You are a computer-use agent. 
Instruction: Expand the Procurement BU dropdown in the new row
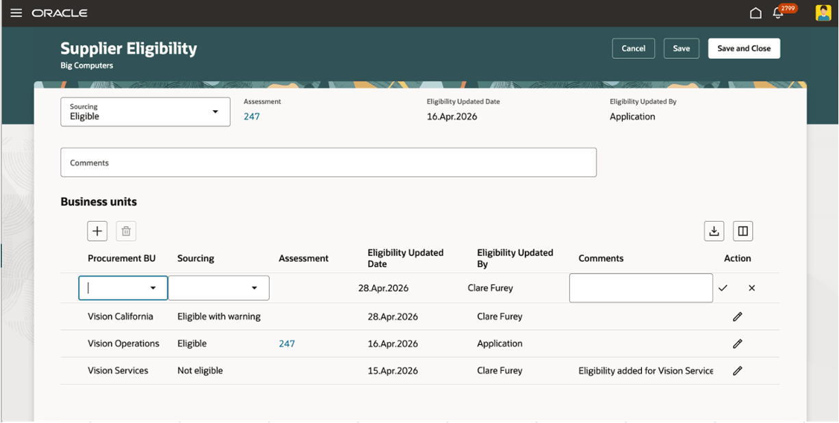153,288
